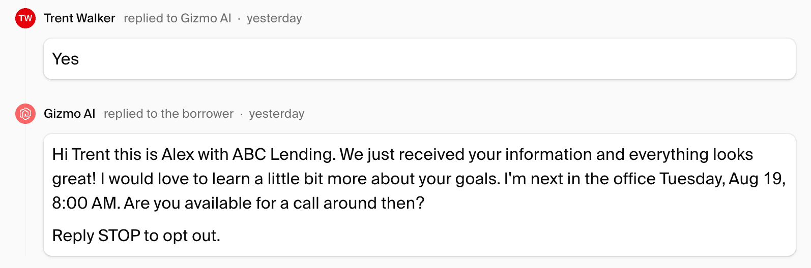Click the "replied to Gizmo AI" label
Viewport: 811px width, 268px height.
177,18
